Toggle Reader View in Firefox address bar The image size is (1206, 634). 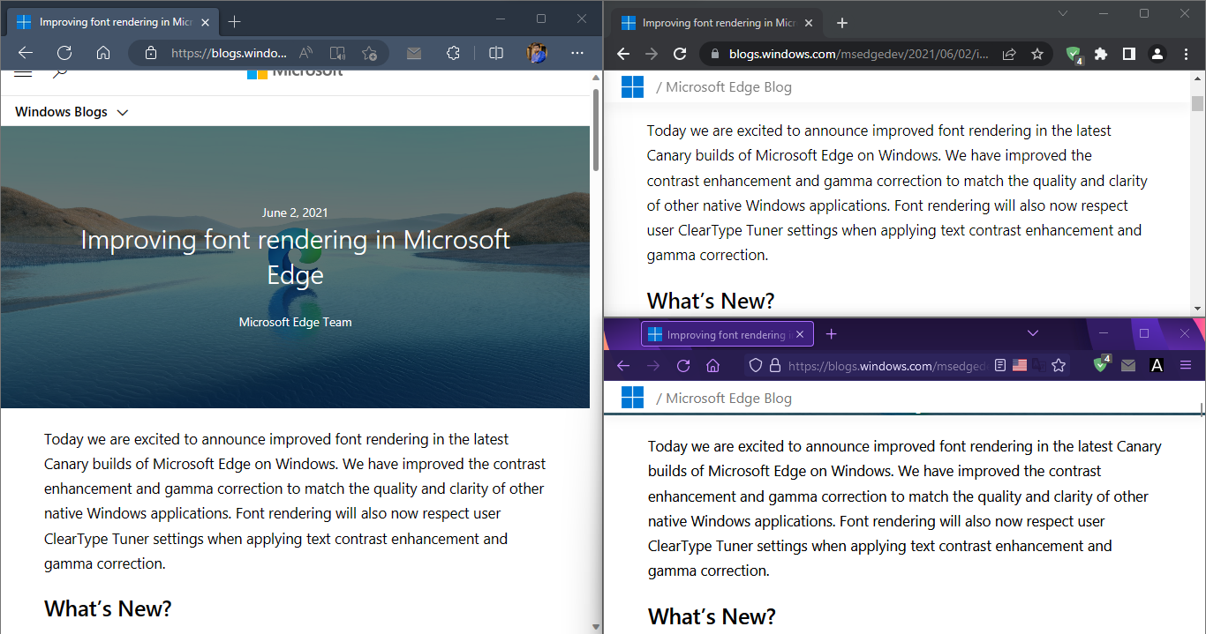click(x=999, y=365)
